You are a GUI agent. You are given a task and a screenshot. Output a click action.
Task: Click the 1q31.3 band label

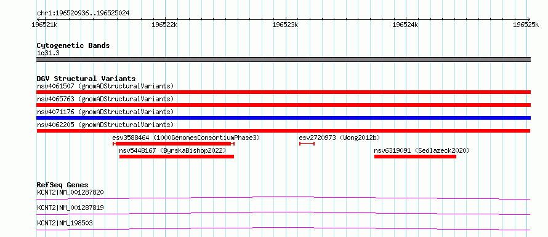pos(48,53)
